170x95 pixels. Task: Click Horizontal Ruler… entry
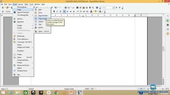[23, 60]
